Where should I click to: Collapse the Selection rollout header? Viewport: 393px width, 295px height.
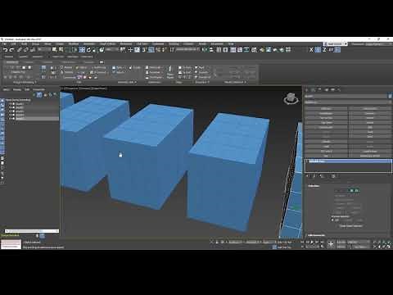pos(314,186)
